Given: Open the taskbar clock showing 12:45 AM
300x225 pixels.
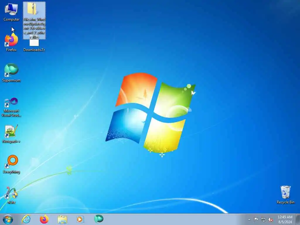Looking at the screenshot, I should (285, 219).
